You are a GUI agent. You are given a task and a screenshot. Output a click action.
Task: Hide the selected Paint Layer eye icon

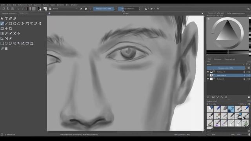(208, 75)
